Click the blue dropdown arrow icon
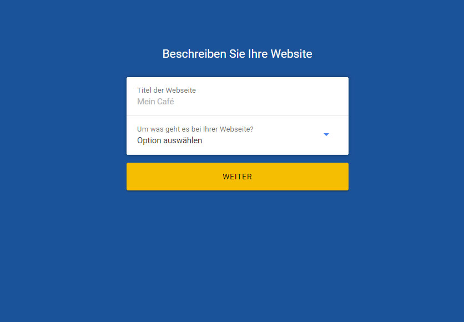 click(x=326, y=135)
